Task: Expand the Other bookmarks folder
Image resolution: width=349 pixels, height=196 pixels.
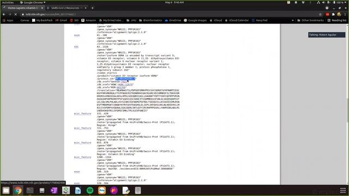Action: tap(310, 20)
